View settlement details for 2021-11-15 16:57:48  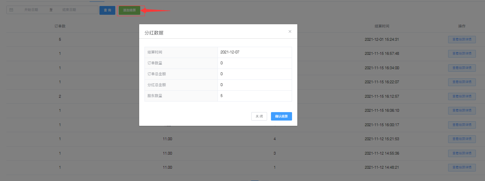point(462,53)
